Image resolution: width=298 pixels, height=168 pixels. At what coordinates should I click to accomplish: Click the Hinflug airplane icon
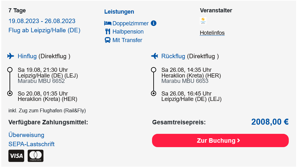pos(10,56)
